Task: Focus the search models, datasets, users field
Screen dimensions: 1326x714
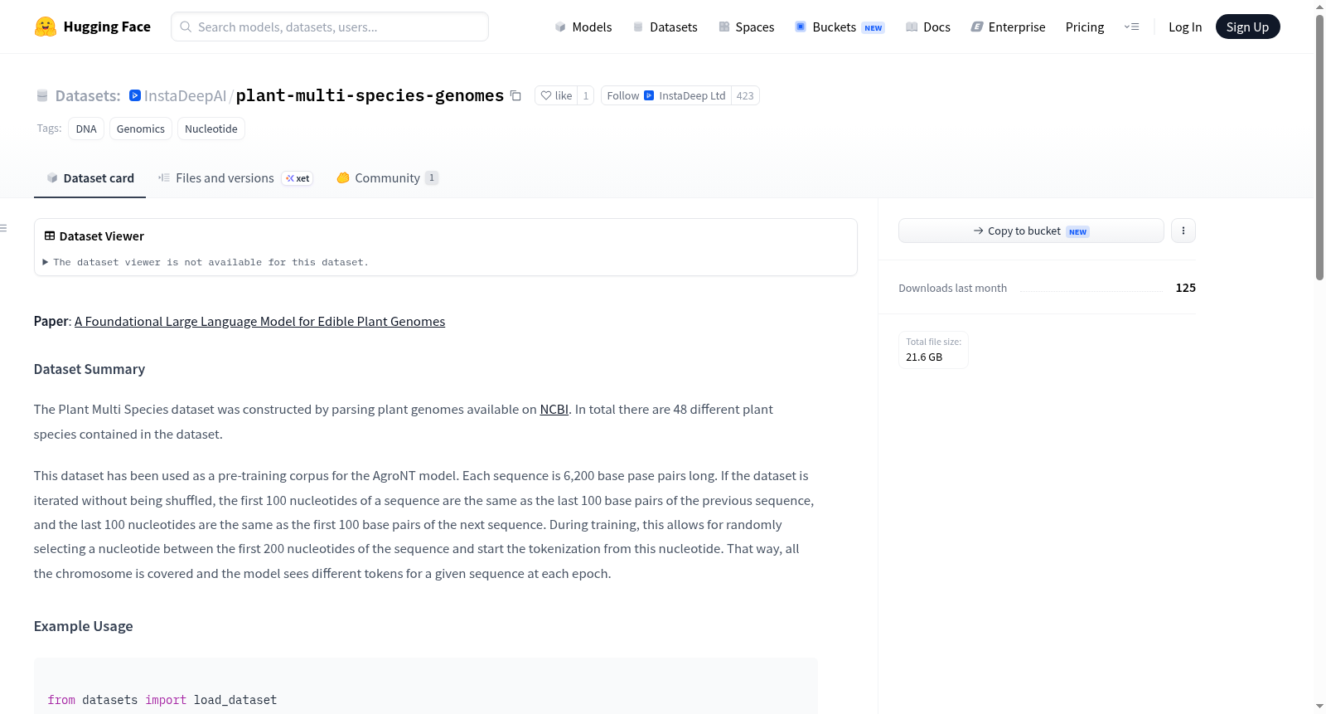Action: click(330, 27)
